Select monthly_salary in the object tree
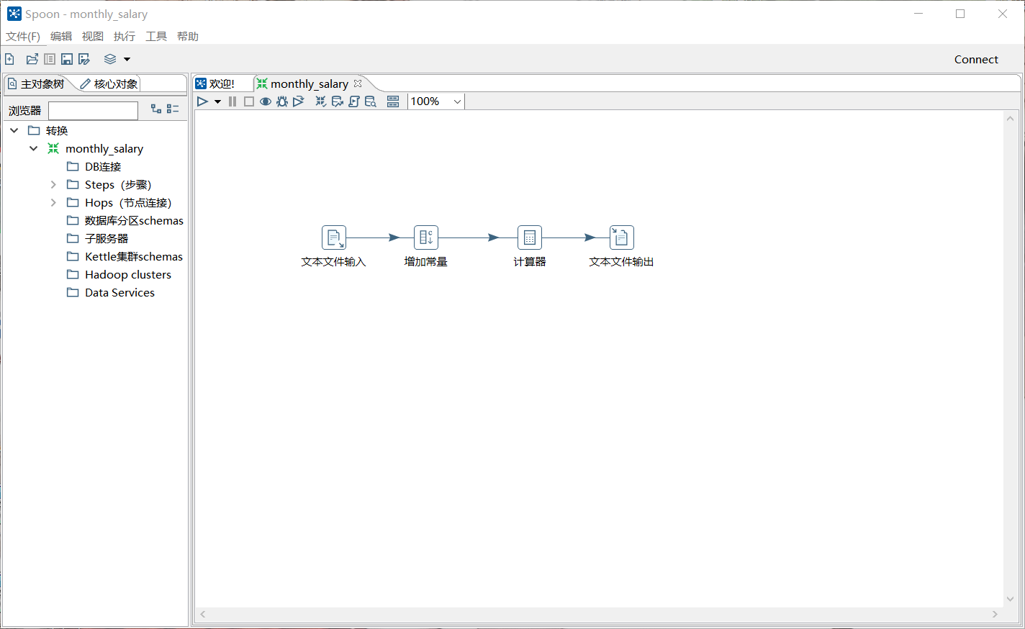This screenshot has width=1025, height=629. (104, 148)
